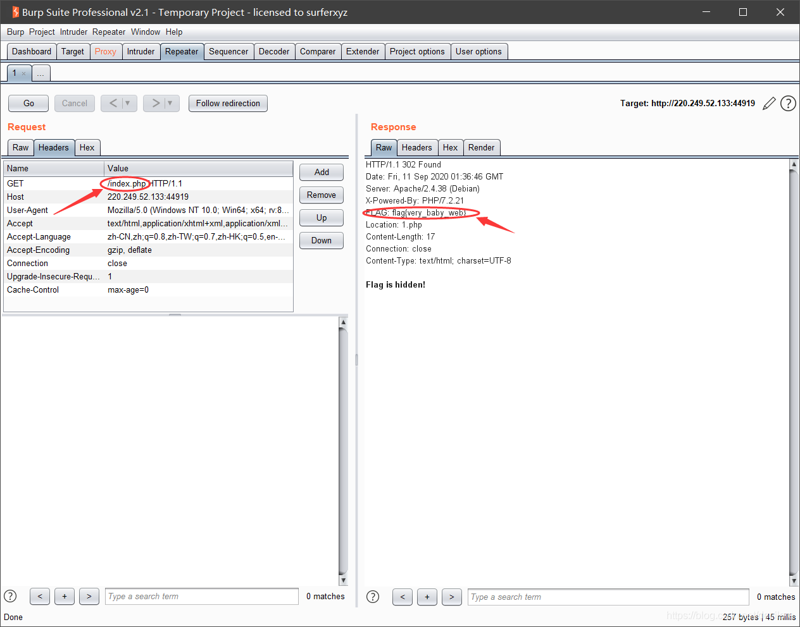
Task: Click plus button in response search bar
Action: [427, 597]
